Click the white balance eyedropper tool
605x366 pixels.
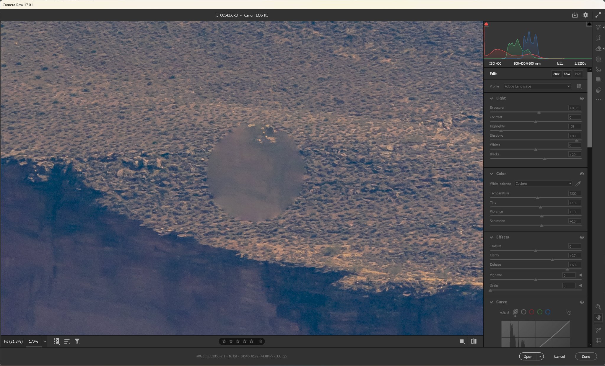coord(578,184)
